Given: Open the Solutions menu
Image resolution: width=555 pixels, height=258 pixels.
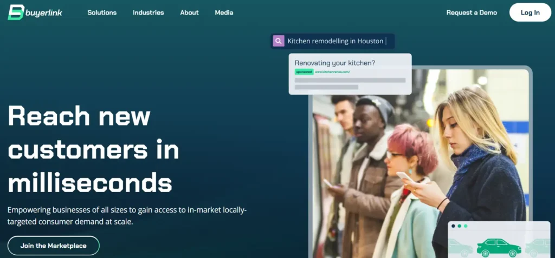Looking at the screenshot, I should point(102,12).
